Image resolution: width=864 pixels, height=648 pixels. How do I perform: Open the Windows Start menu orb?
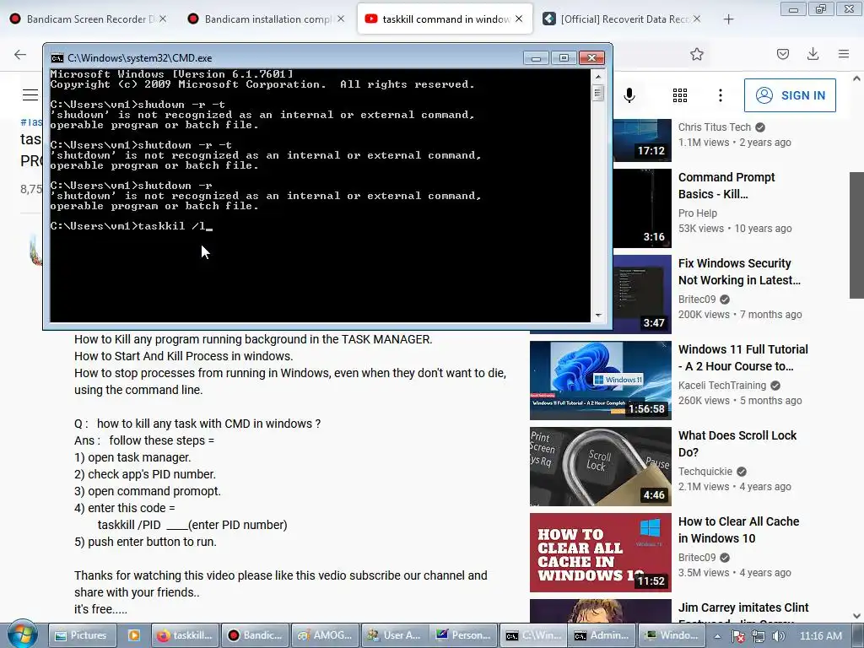pos(22,634)
